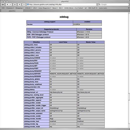Go forward with the Forward arrow button
The height and width of the screenshot is (130, 130).
tap(10, 5)
